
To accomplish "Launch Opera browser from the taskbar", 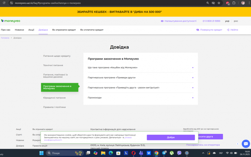I will point(133,153).
